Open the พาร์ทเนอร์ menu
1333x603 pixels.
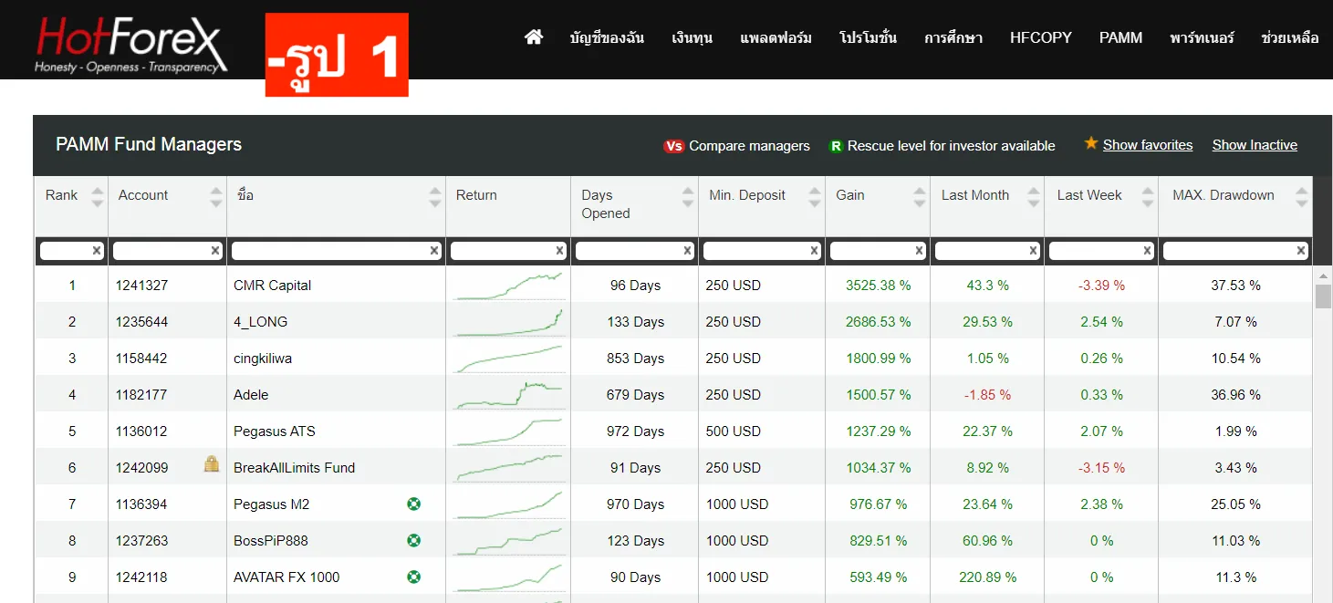coord(1202,38)
